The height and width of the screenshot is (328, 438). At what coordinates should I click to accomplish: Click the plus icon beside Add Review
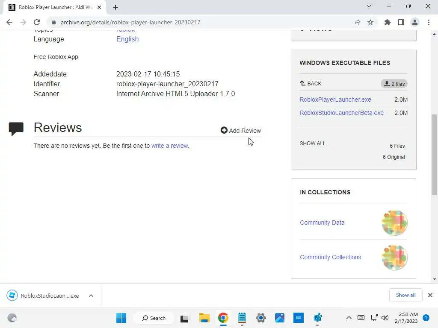pos(224,130)
